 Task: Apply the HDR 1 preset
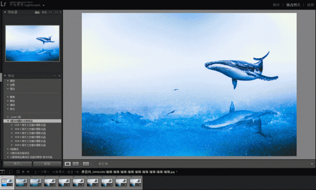point(30,125)
